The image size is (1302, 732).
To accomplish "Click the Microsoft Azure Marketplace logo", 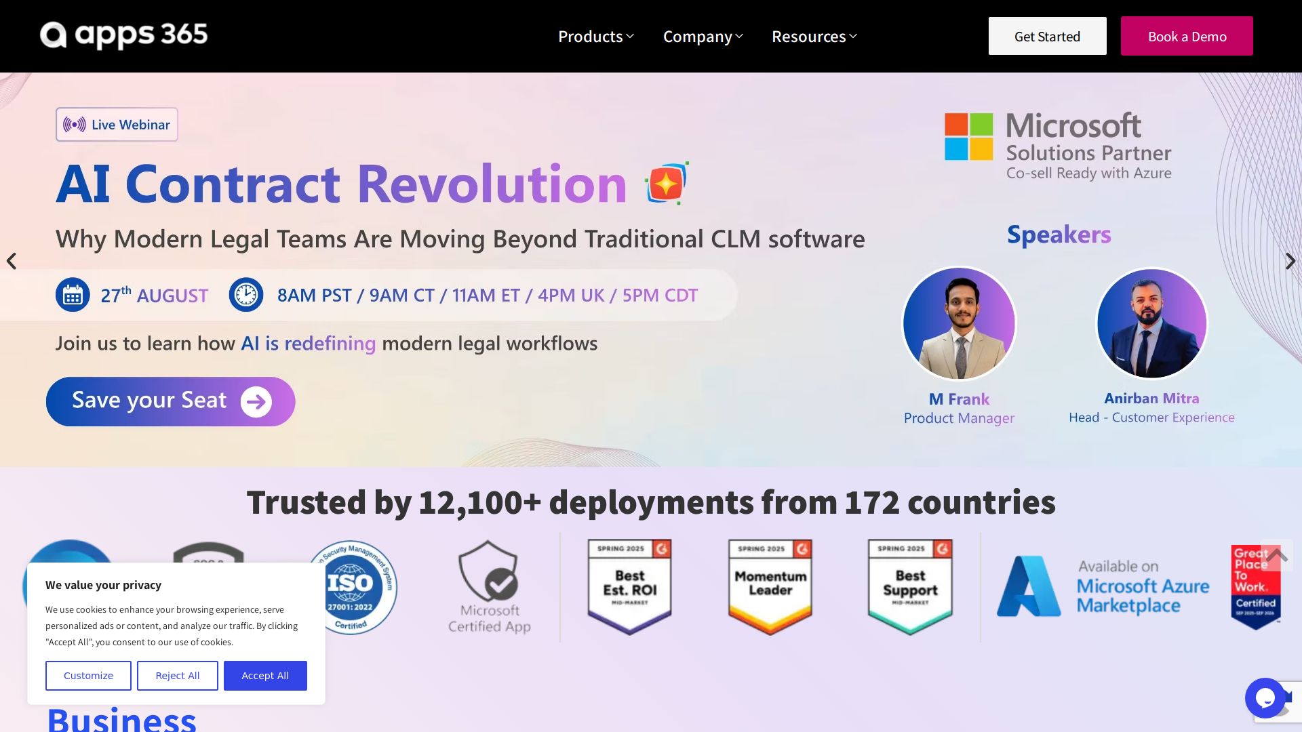I will [x=1103, y=586].
